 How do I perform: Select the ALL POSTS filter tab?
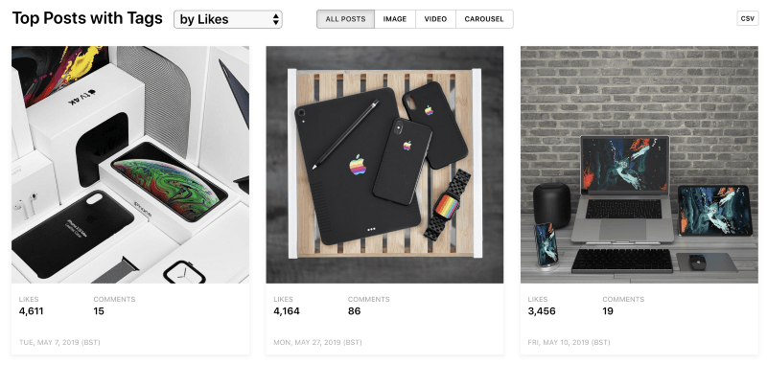click(x=345, y=19)
